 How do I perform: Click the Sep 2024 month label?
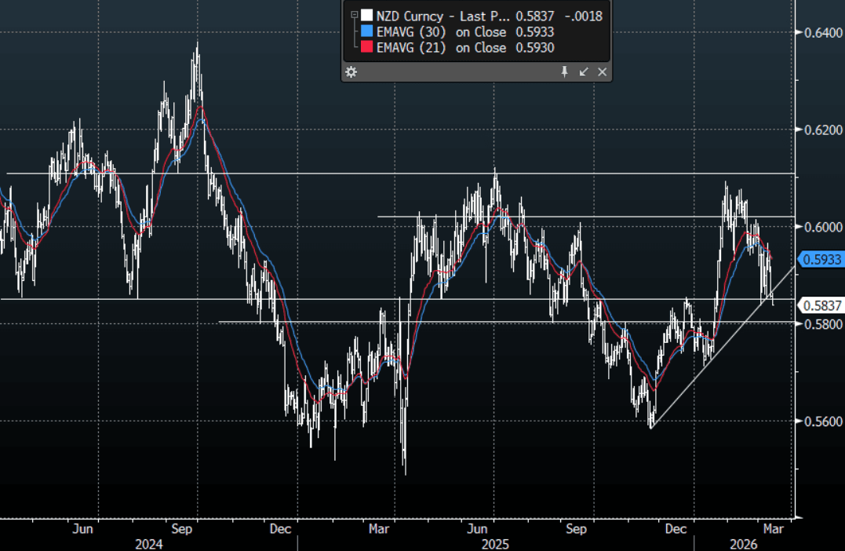[183, 529]
